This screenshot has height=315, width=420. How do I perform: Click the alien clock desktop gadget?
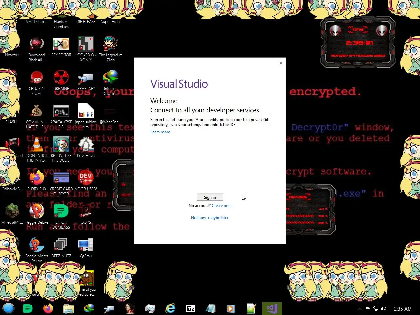pos(358,43)
